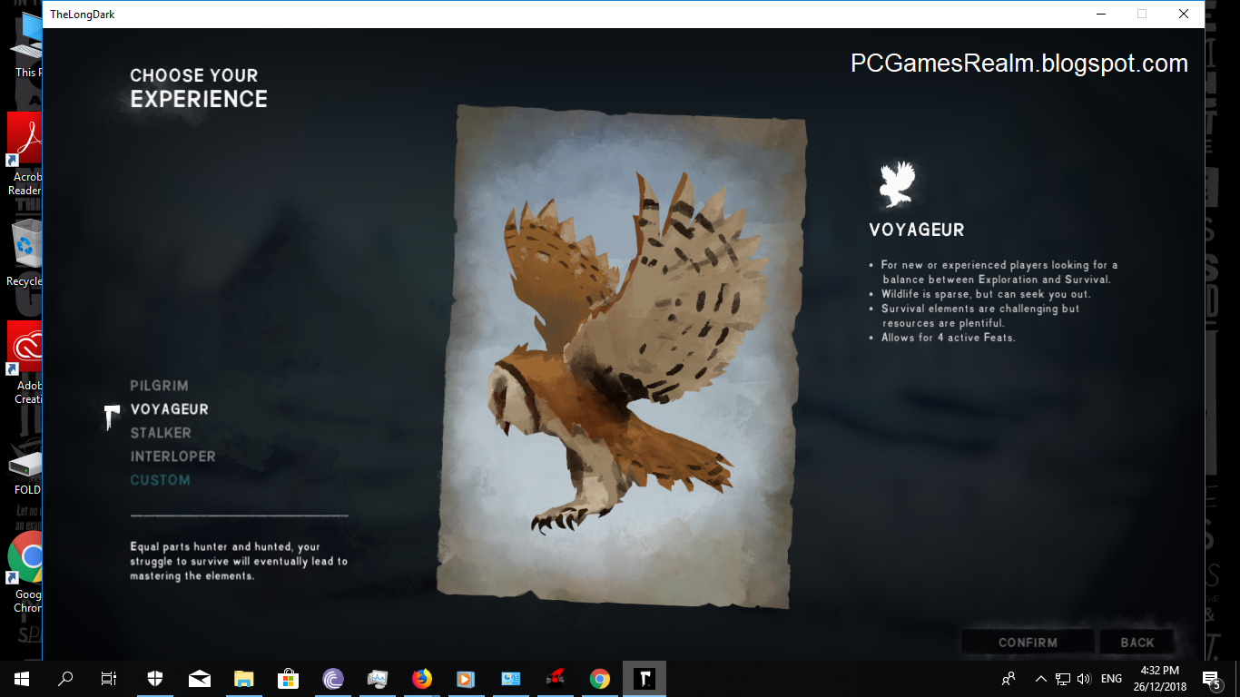Open the ENG language indicator
Screen dimensions: 1240x697
1111,678
